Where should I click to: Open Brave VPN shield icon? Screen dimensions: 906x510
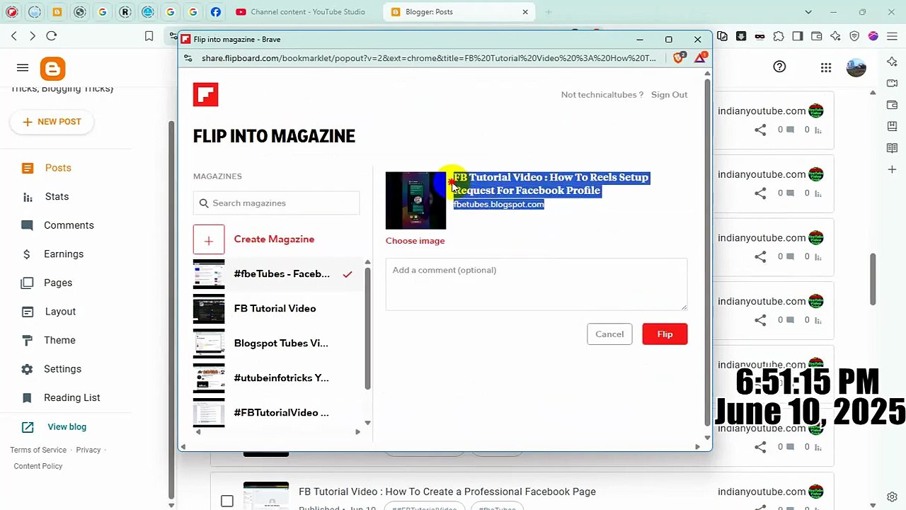pos(854,36)
